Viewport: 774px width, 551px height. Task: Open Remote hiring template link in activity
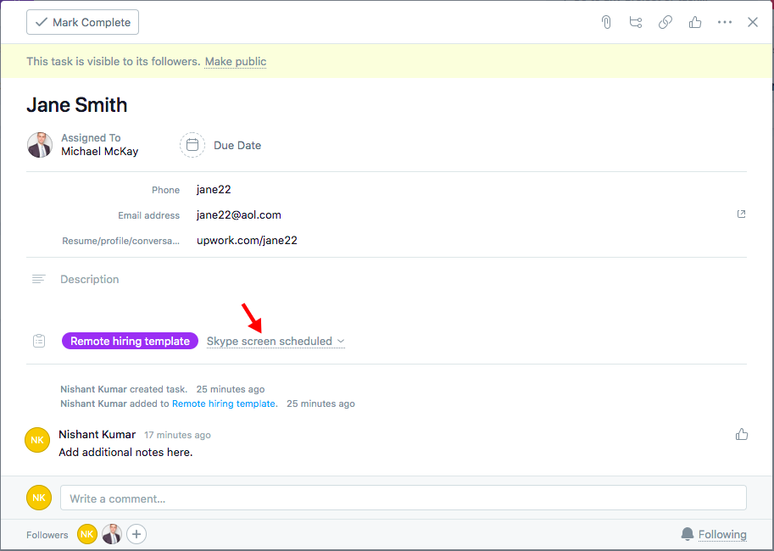[224, 404]
